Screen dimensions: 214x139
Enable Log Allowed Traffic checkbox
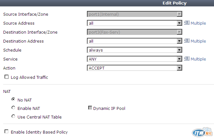click(7, 77)
